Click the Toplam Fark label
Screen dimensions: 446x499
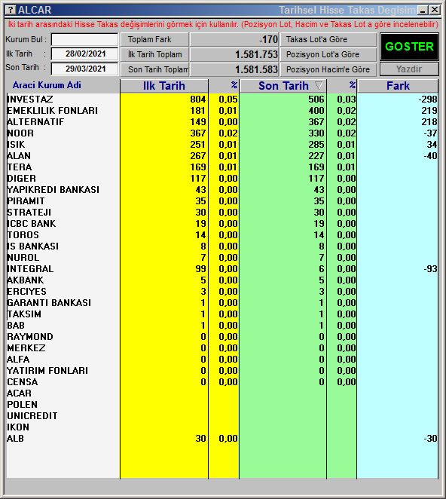click(x=149, y=39)
